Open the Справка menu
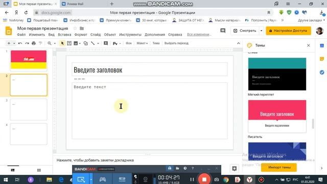Screen dimensions: 327x184 coord(175,35)
